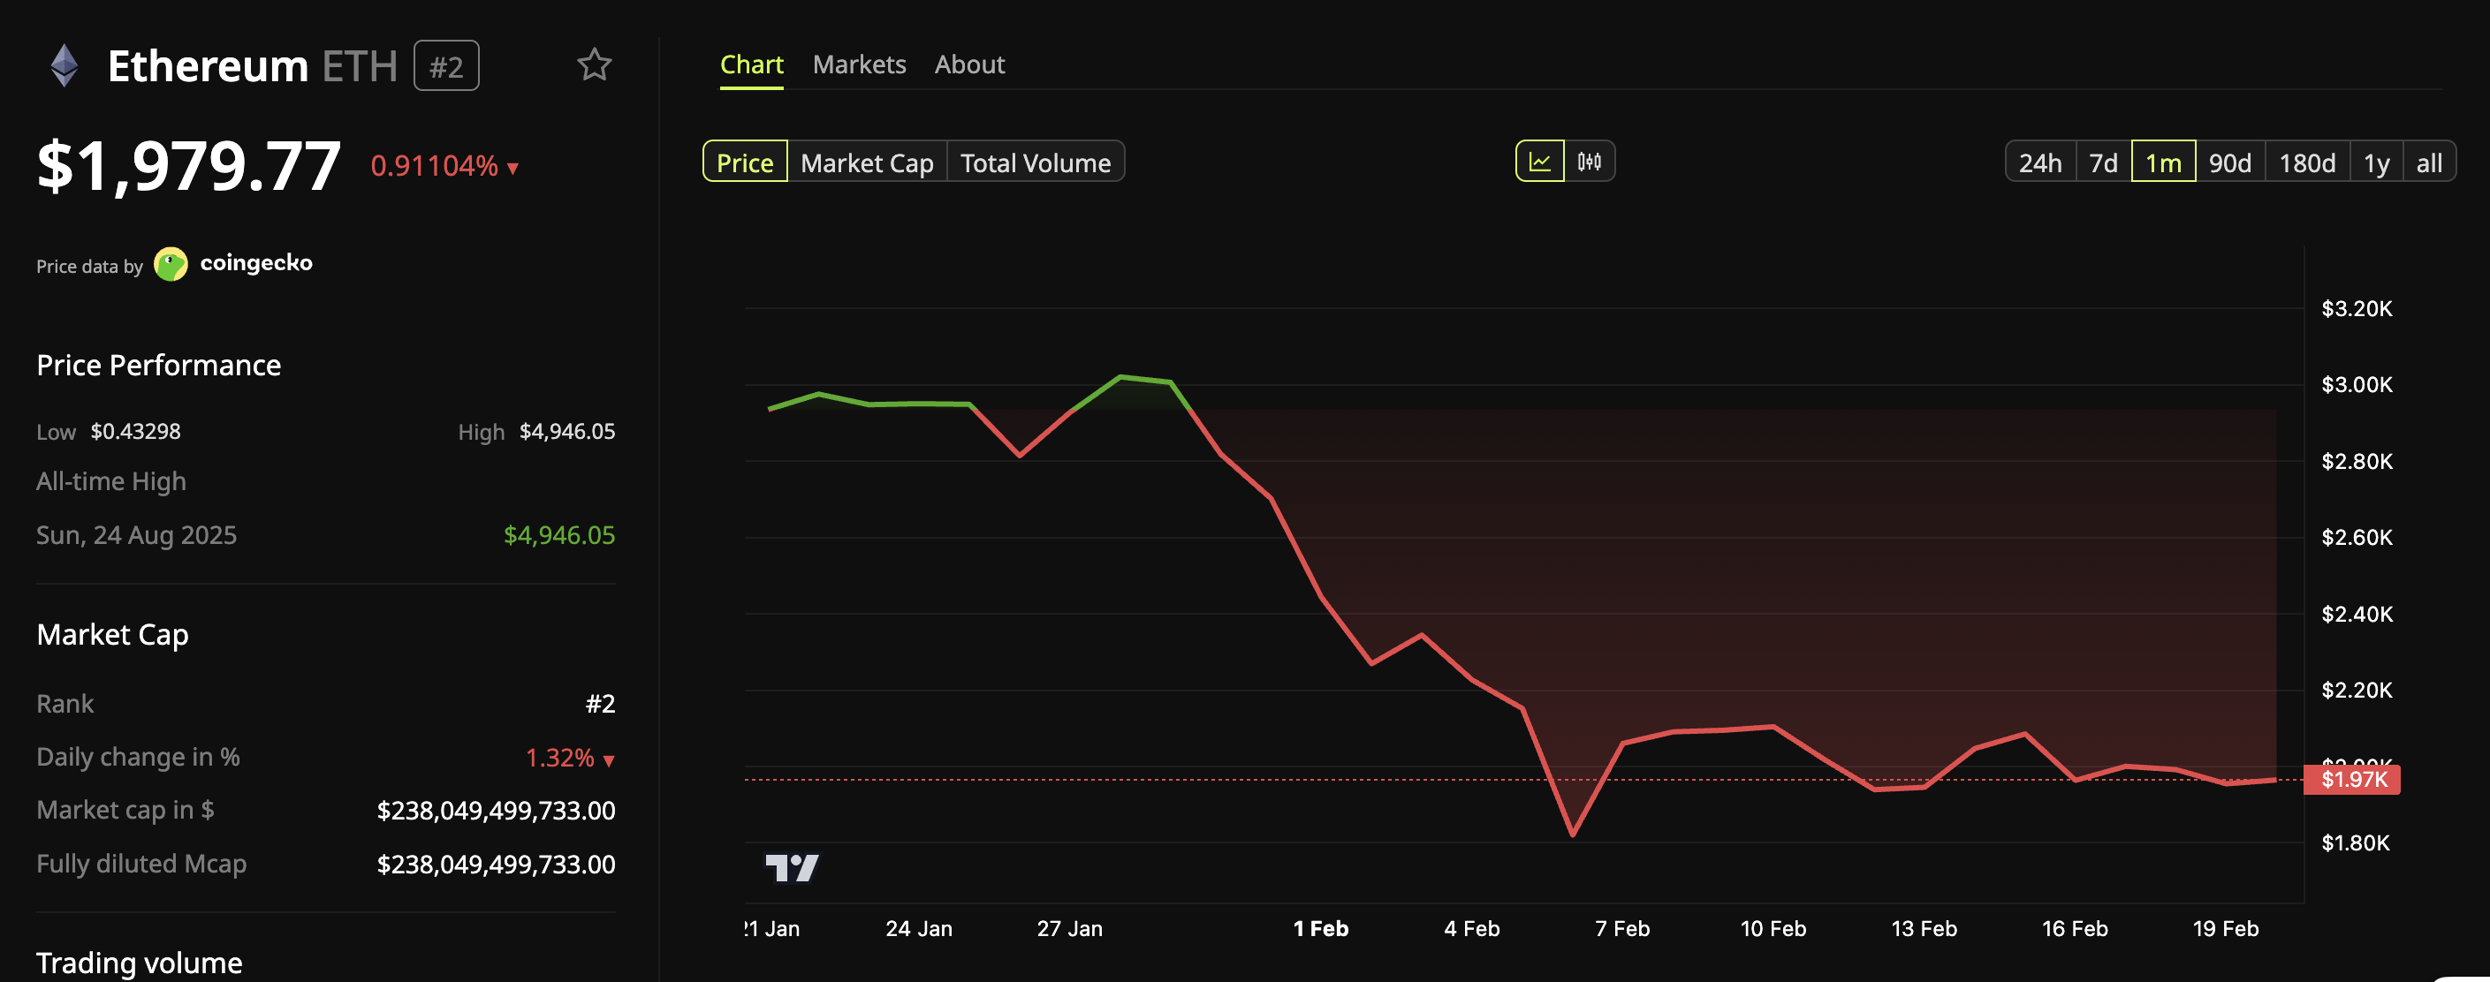The image size is (2490, 982).
Task: Select the 90d time range
Action: click(2230, 162)
